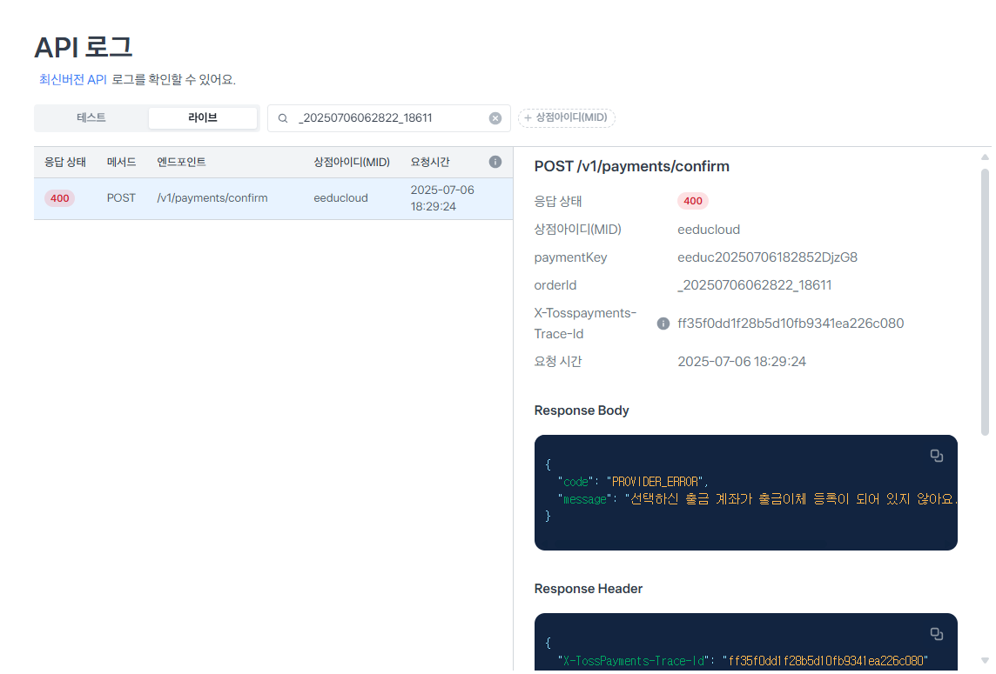Click the 2025-07-06 18:29:24 cell in the row

pyautogui.click(x=442, y=198)
